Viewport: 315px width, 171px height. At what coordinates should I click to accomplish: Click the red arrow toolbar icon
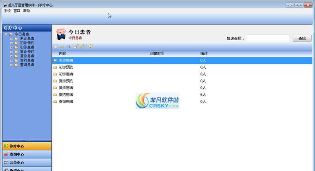click(x=68, y=46)
